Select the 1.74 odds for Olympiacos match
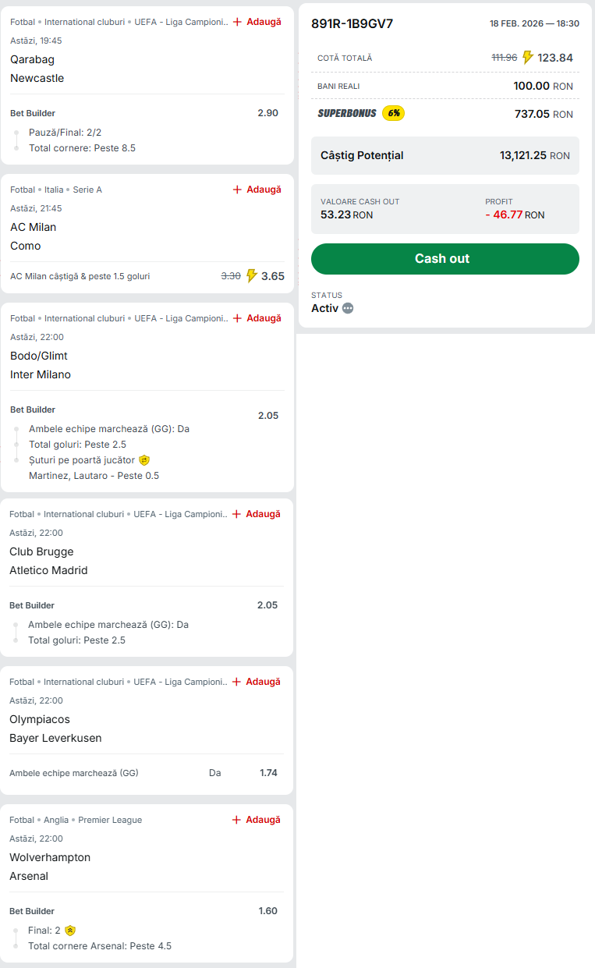This screenshot has width=595, height=968. (x=268, y=773)
